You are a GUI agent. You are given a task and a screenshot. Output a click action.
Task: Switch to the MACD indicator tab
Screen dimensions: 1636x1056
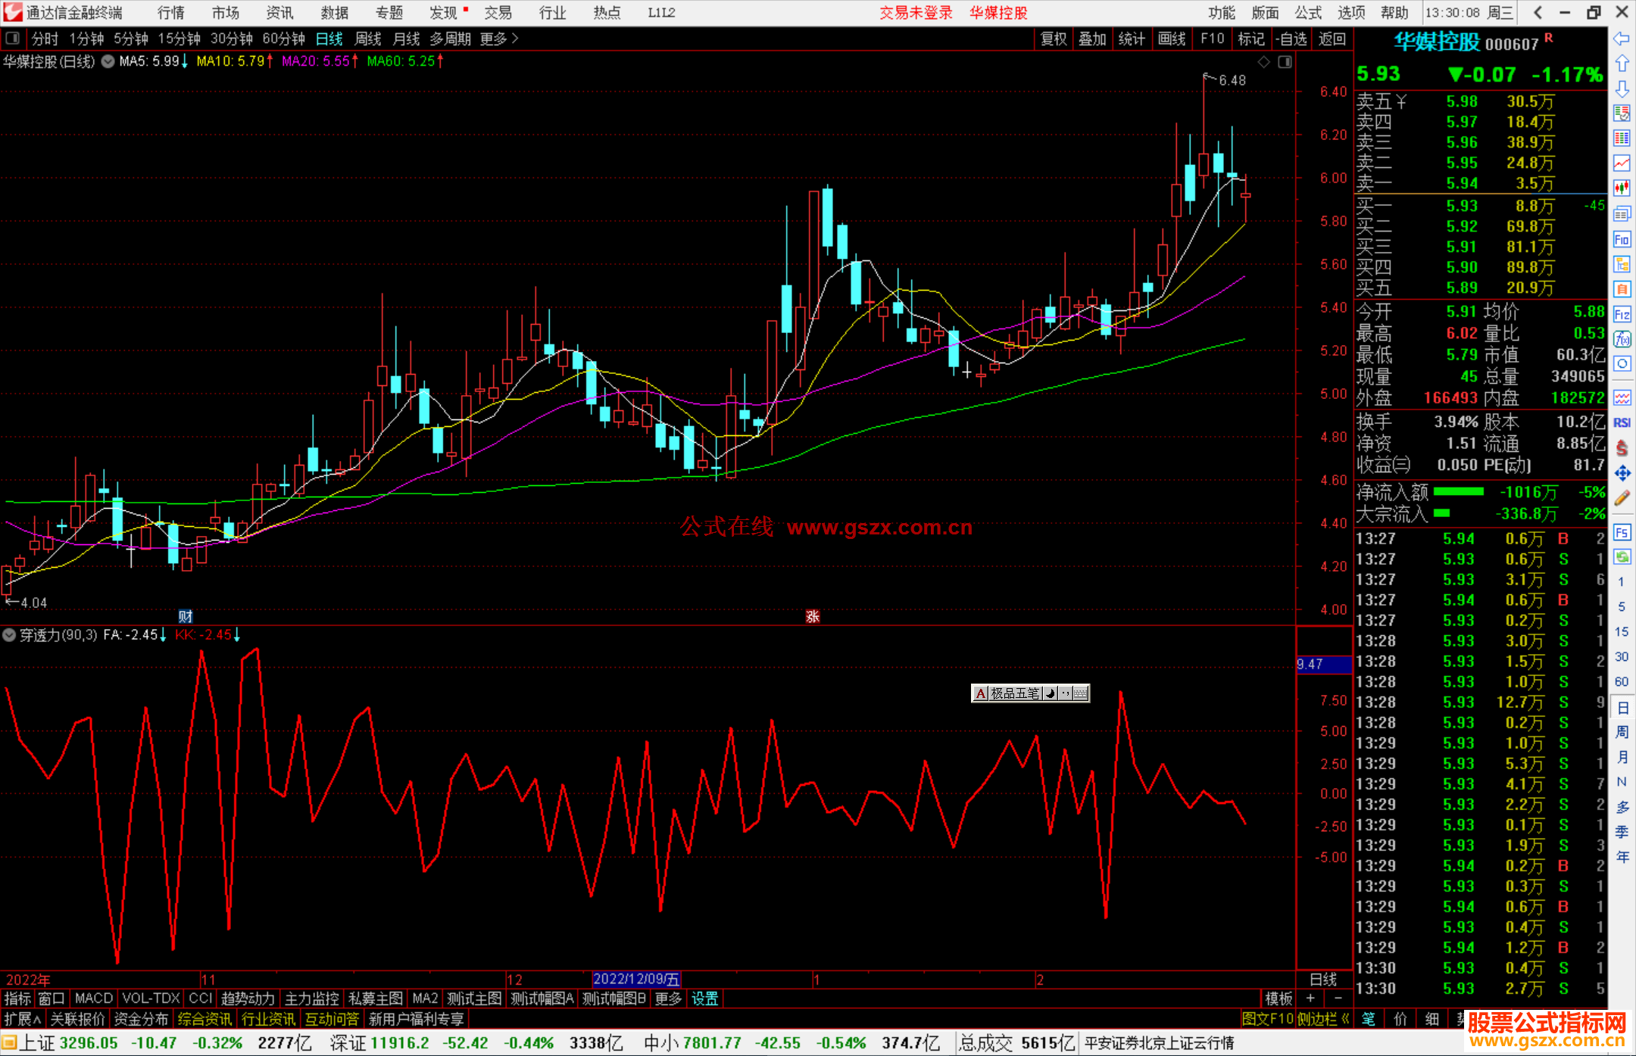point(94,998)
